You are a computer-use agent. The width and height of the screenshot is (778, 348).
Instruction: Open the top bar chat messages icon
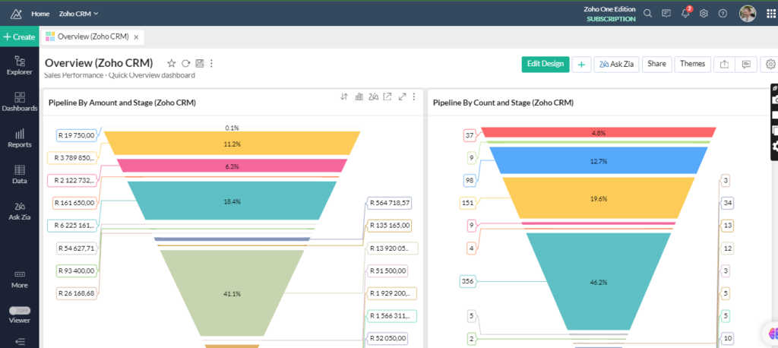pyautogui.click(x=666, y=14)
